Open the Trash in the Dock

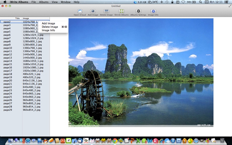(x=222, y=141)
